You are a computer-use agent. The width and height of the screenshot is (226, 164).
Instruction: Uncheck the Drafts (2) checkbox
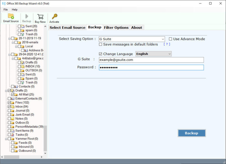(9, 91)
